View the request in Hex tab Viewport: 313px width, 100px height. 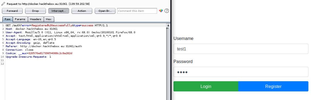(x=49, y=19)
